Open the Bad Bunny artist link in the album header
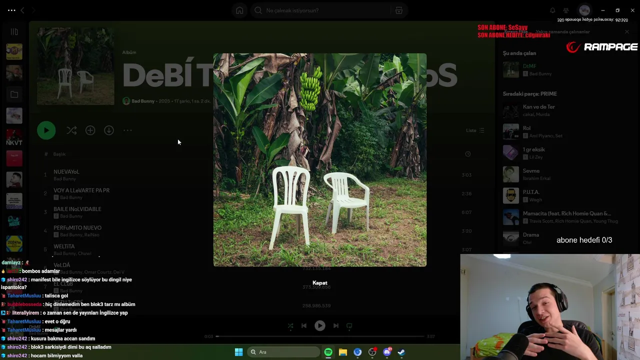 pyautogui.click(x=143, y=101)
